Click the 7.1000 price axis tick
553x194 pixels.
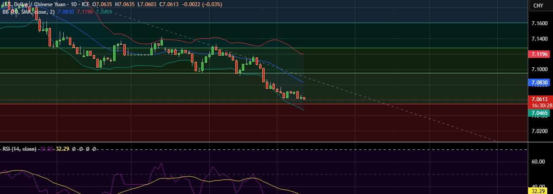coord(539,69)
